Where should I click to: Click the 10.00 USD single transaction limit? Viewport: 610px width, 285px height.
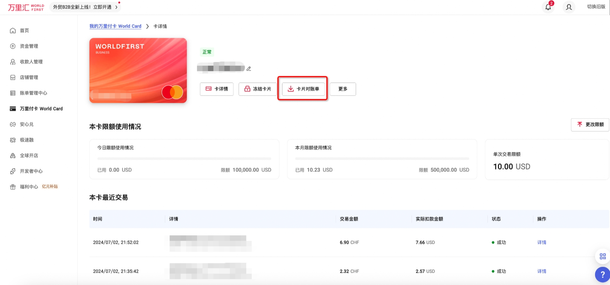511,167
